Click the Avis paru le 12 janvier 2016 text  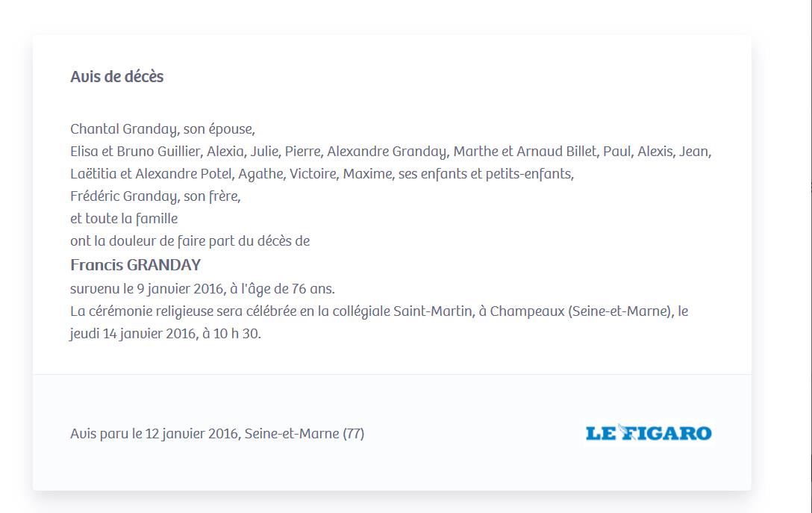pos(154,433)
